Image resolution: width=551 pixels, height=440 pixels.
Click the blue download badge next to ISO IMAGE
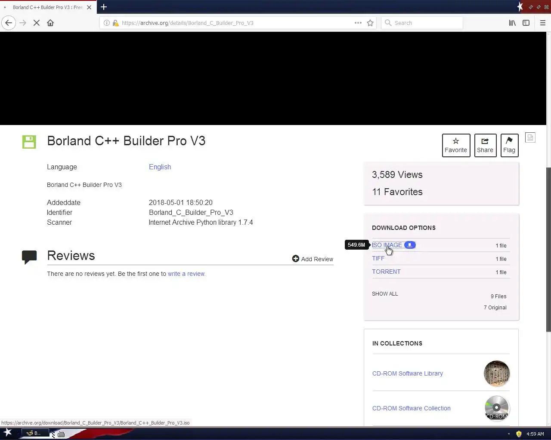point(410,245)
